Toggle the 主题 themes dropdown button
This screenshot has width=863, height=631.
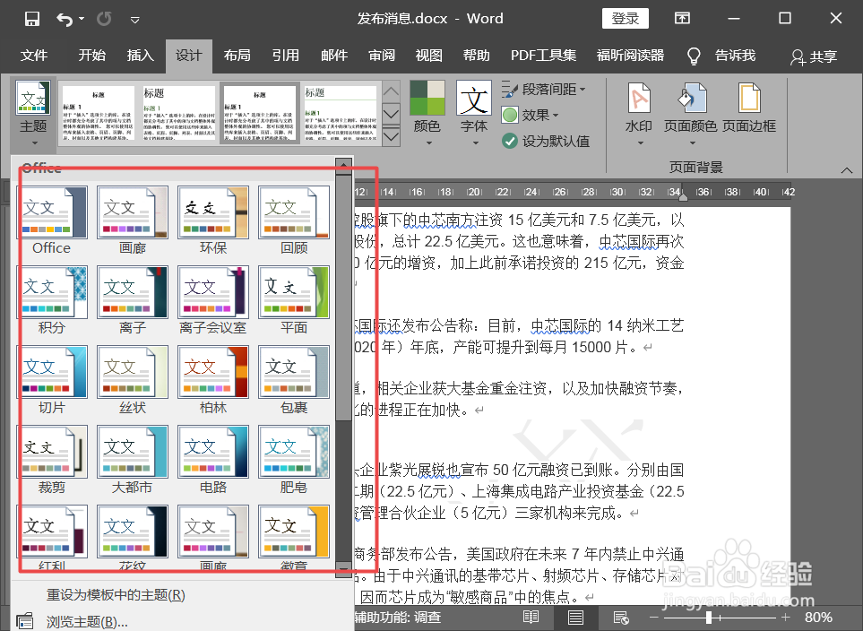33,114
